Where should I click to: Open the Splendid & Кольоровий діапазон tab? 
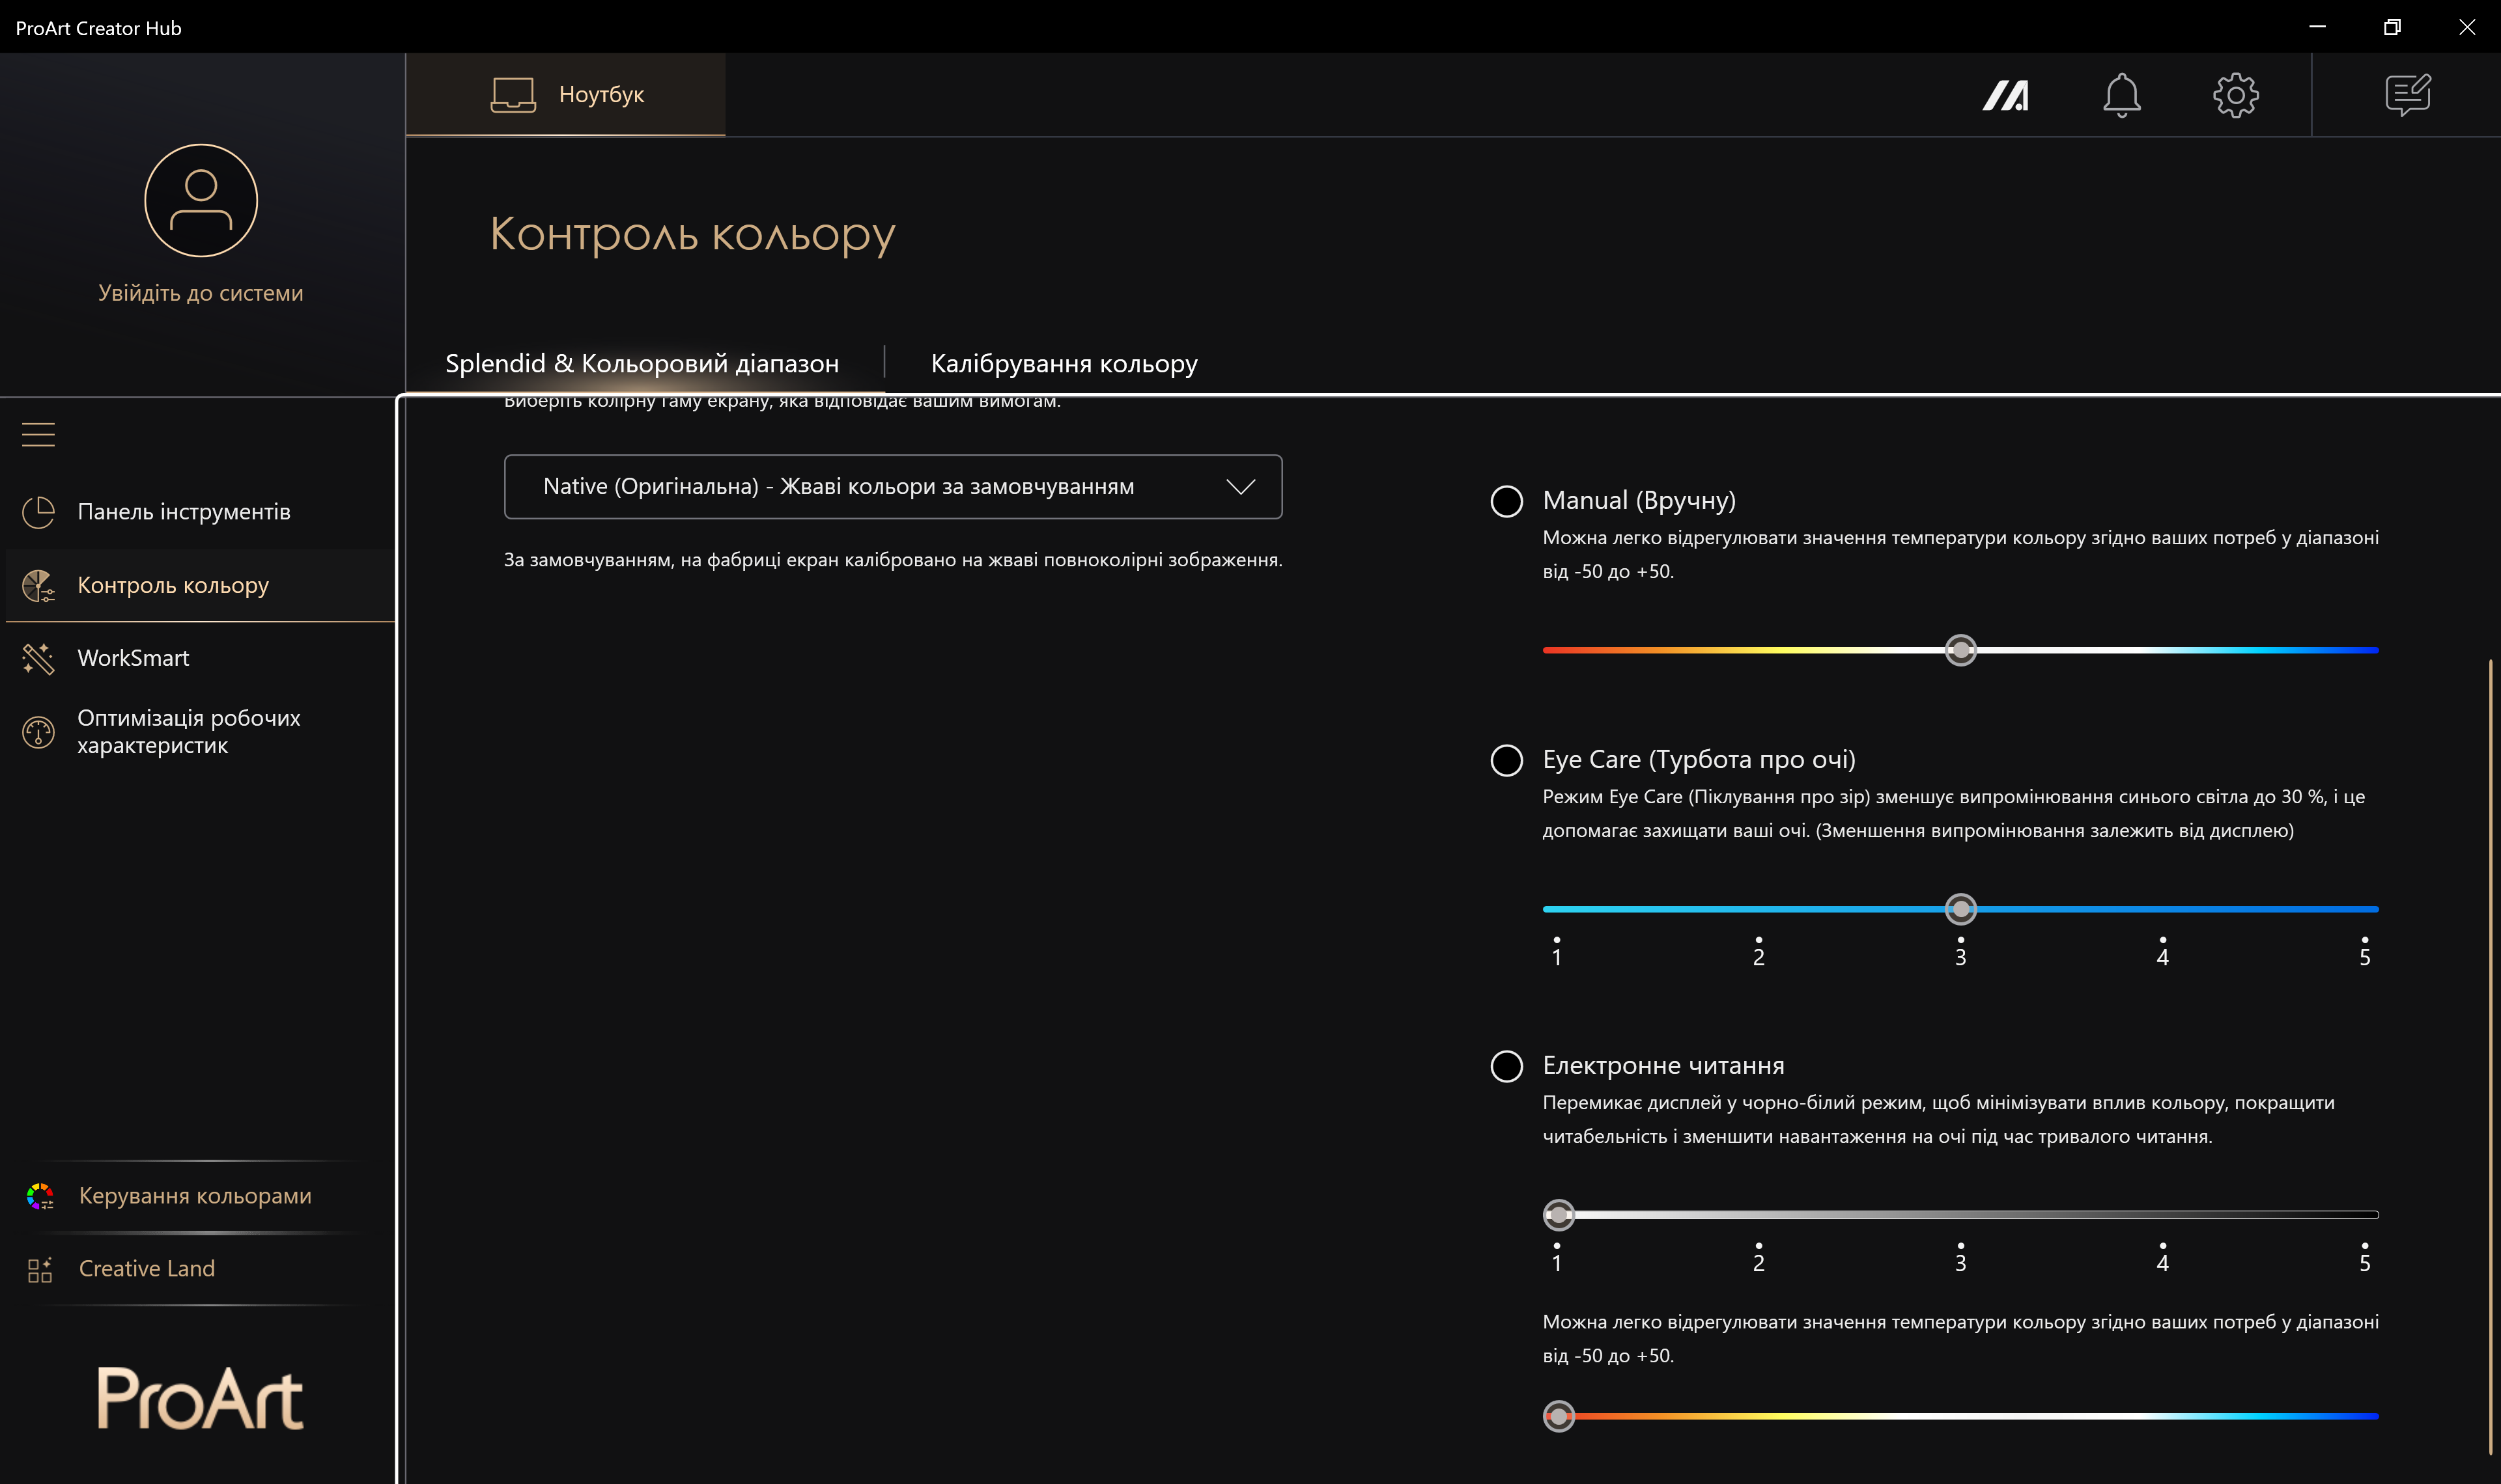[642, 363]
